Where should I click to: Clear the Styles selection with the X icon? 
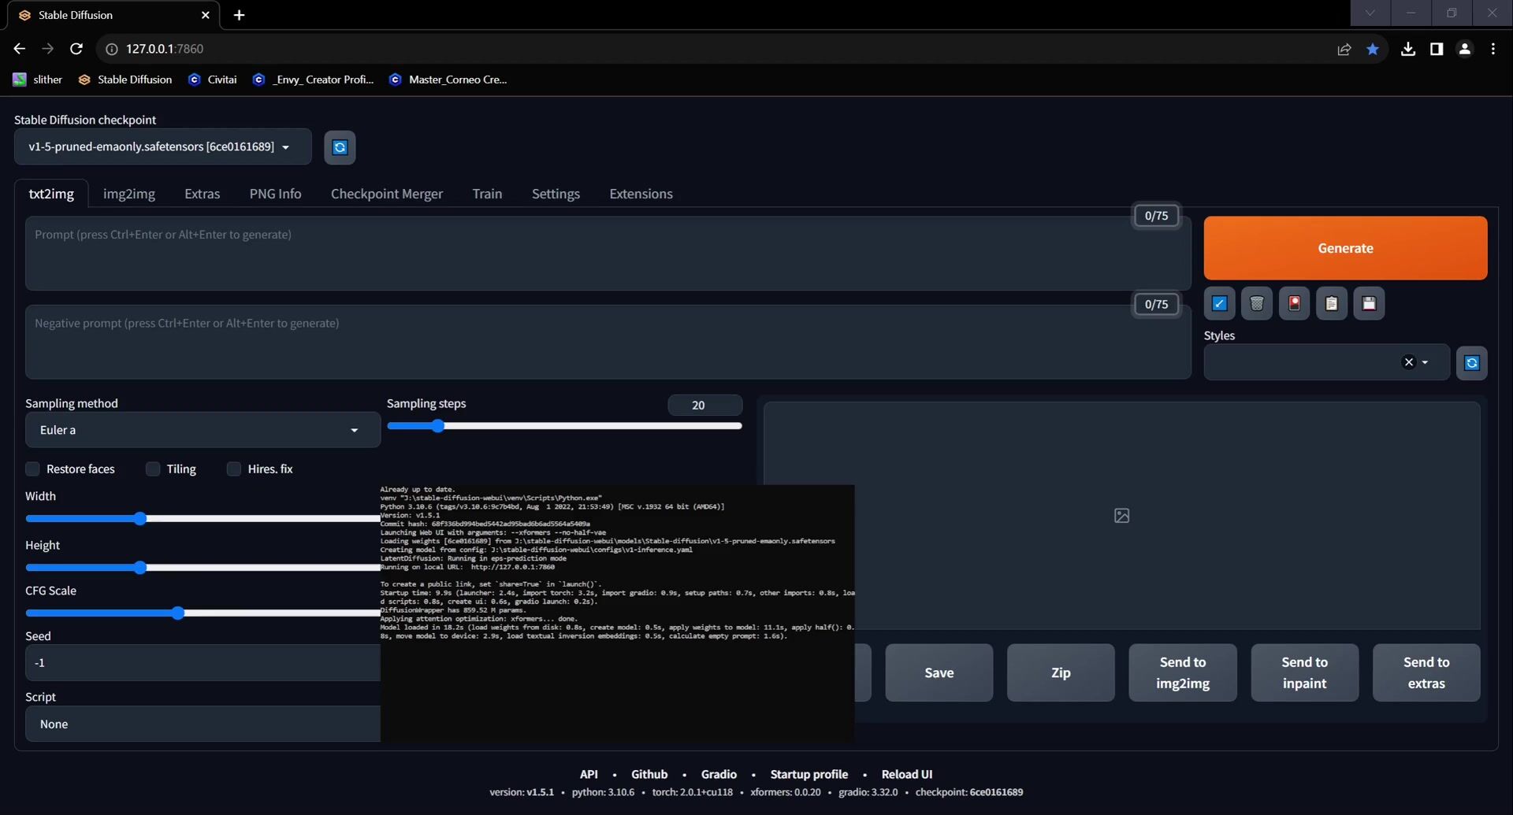[1408, 362]
